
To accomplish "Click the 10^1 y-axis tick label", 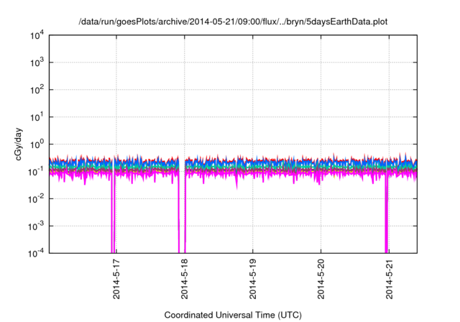I will pos(37,117).
